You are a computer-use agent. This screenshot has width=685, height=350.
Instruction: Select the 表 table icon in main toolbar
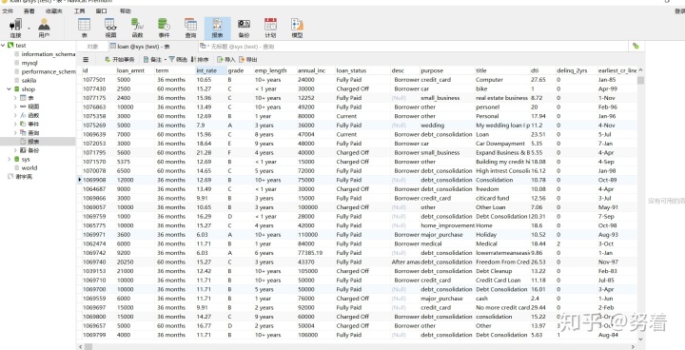[x=84, y=28]
